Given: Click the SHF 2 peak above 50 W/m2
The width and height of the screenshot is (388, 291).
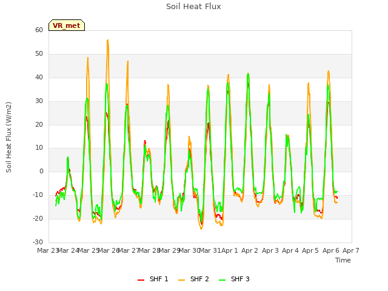Looking at the screenshot, I should pos(108,41).
